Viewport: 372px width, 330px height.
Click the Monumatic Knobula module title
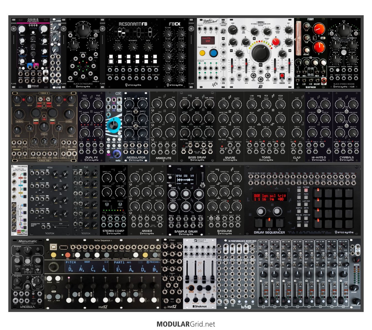(x=28, y=241)
